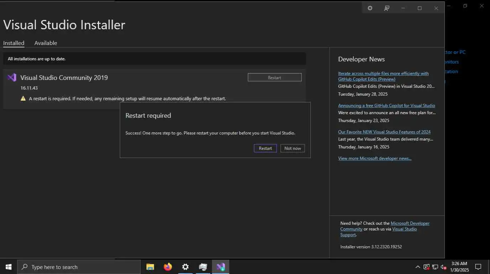Open the installer settings gear icon

coord(370,8)
